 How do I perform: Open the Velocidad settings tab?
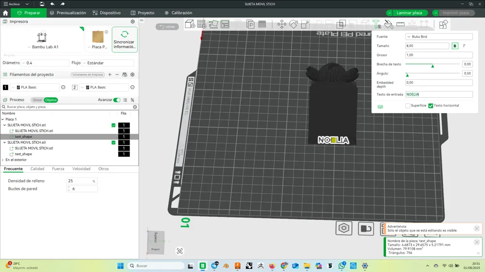coord(81,169)
